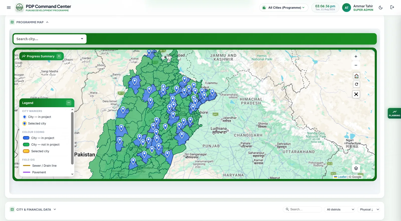
Task: Click the Legend panel title
Action: 28,103
